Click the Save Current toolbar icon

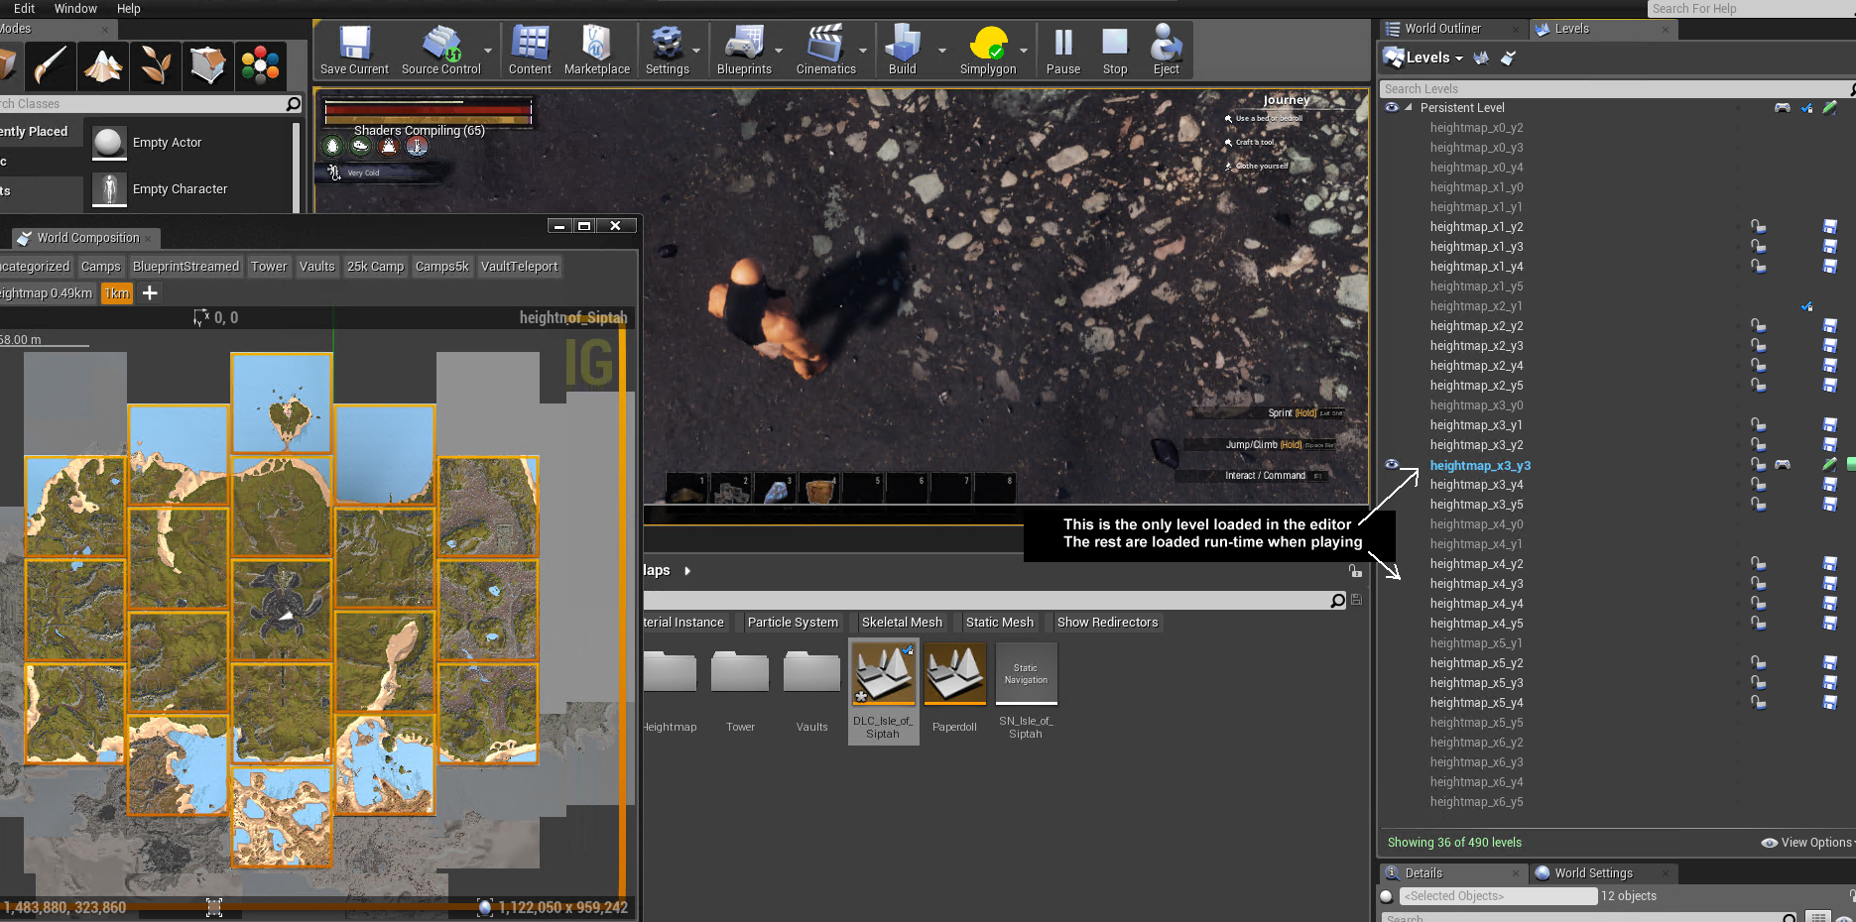point(354,51)
